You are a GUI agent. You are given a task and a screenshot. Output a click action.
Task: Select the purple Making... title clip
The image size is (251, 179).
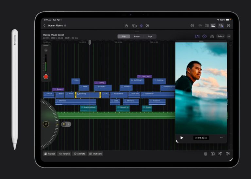100,83
